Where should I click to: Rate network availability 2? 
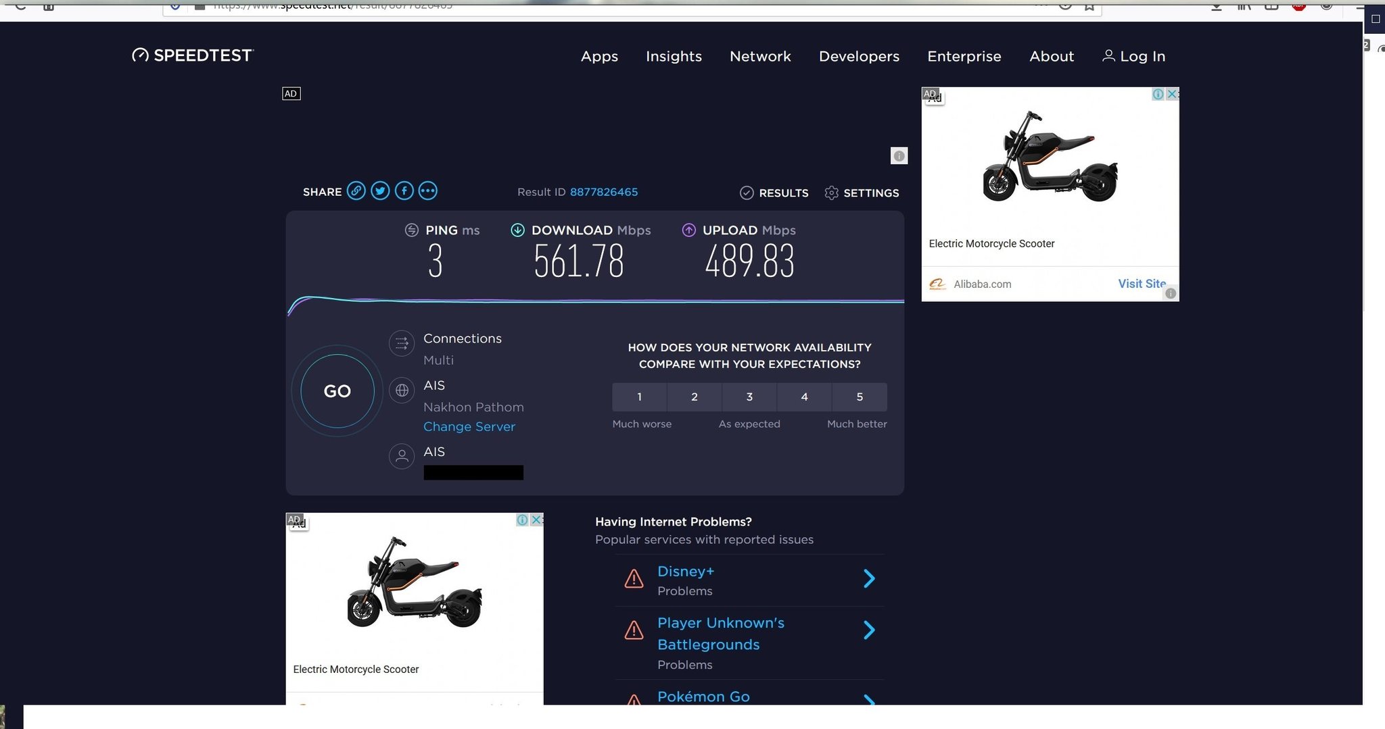tap(695, 397)
